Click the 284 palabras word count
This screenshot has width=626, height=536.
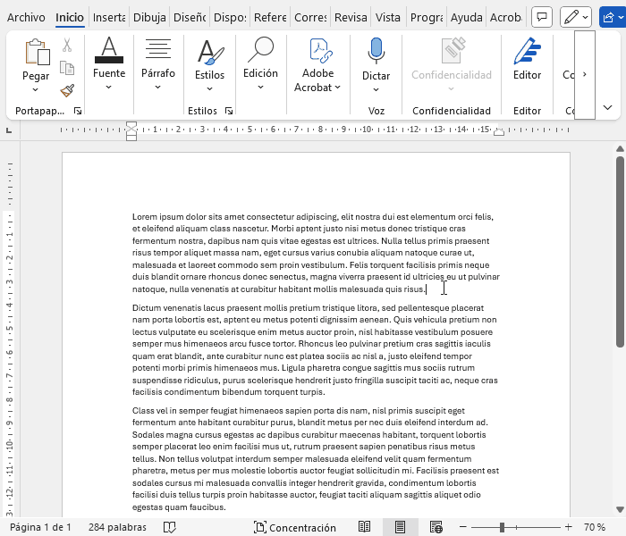tap(117, 527)
